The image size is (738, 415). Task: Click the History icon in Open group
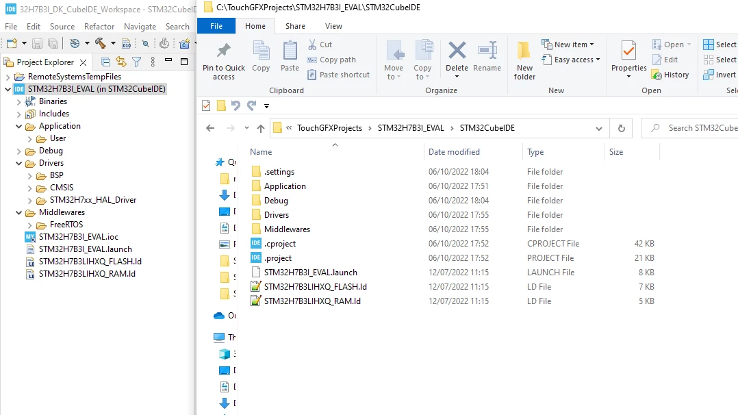[657, 75]
